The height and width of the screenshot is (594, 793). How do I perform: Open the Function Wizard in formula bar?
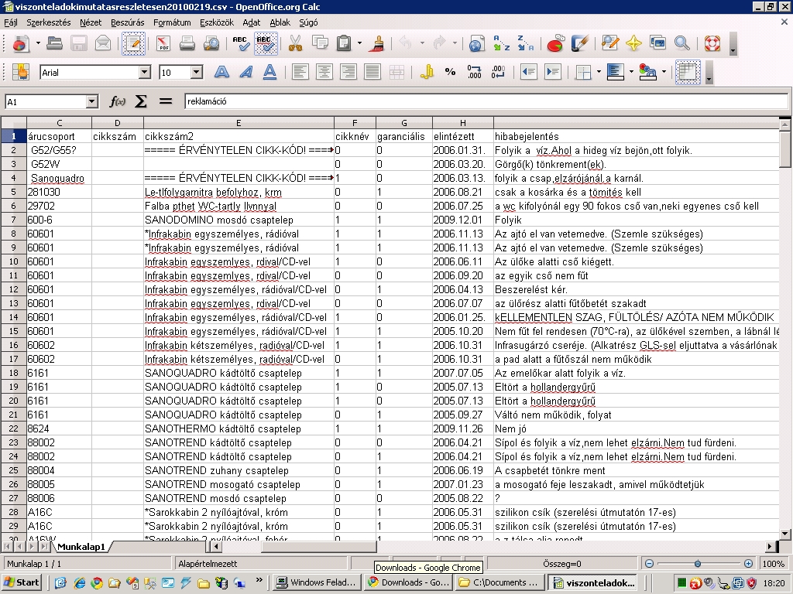pos(118,101)
